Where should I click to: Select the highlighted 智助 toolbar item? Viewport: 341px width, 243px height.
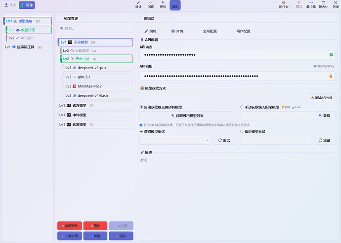click(x=175, y=5)
